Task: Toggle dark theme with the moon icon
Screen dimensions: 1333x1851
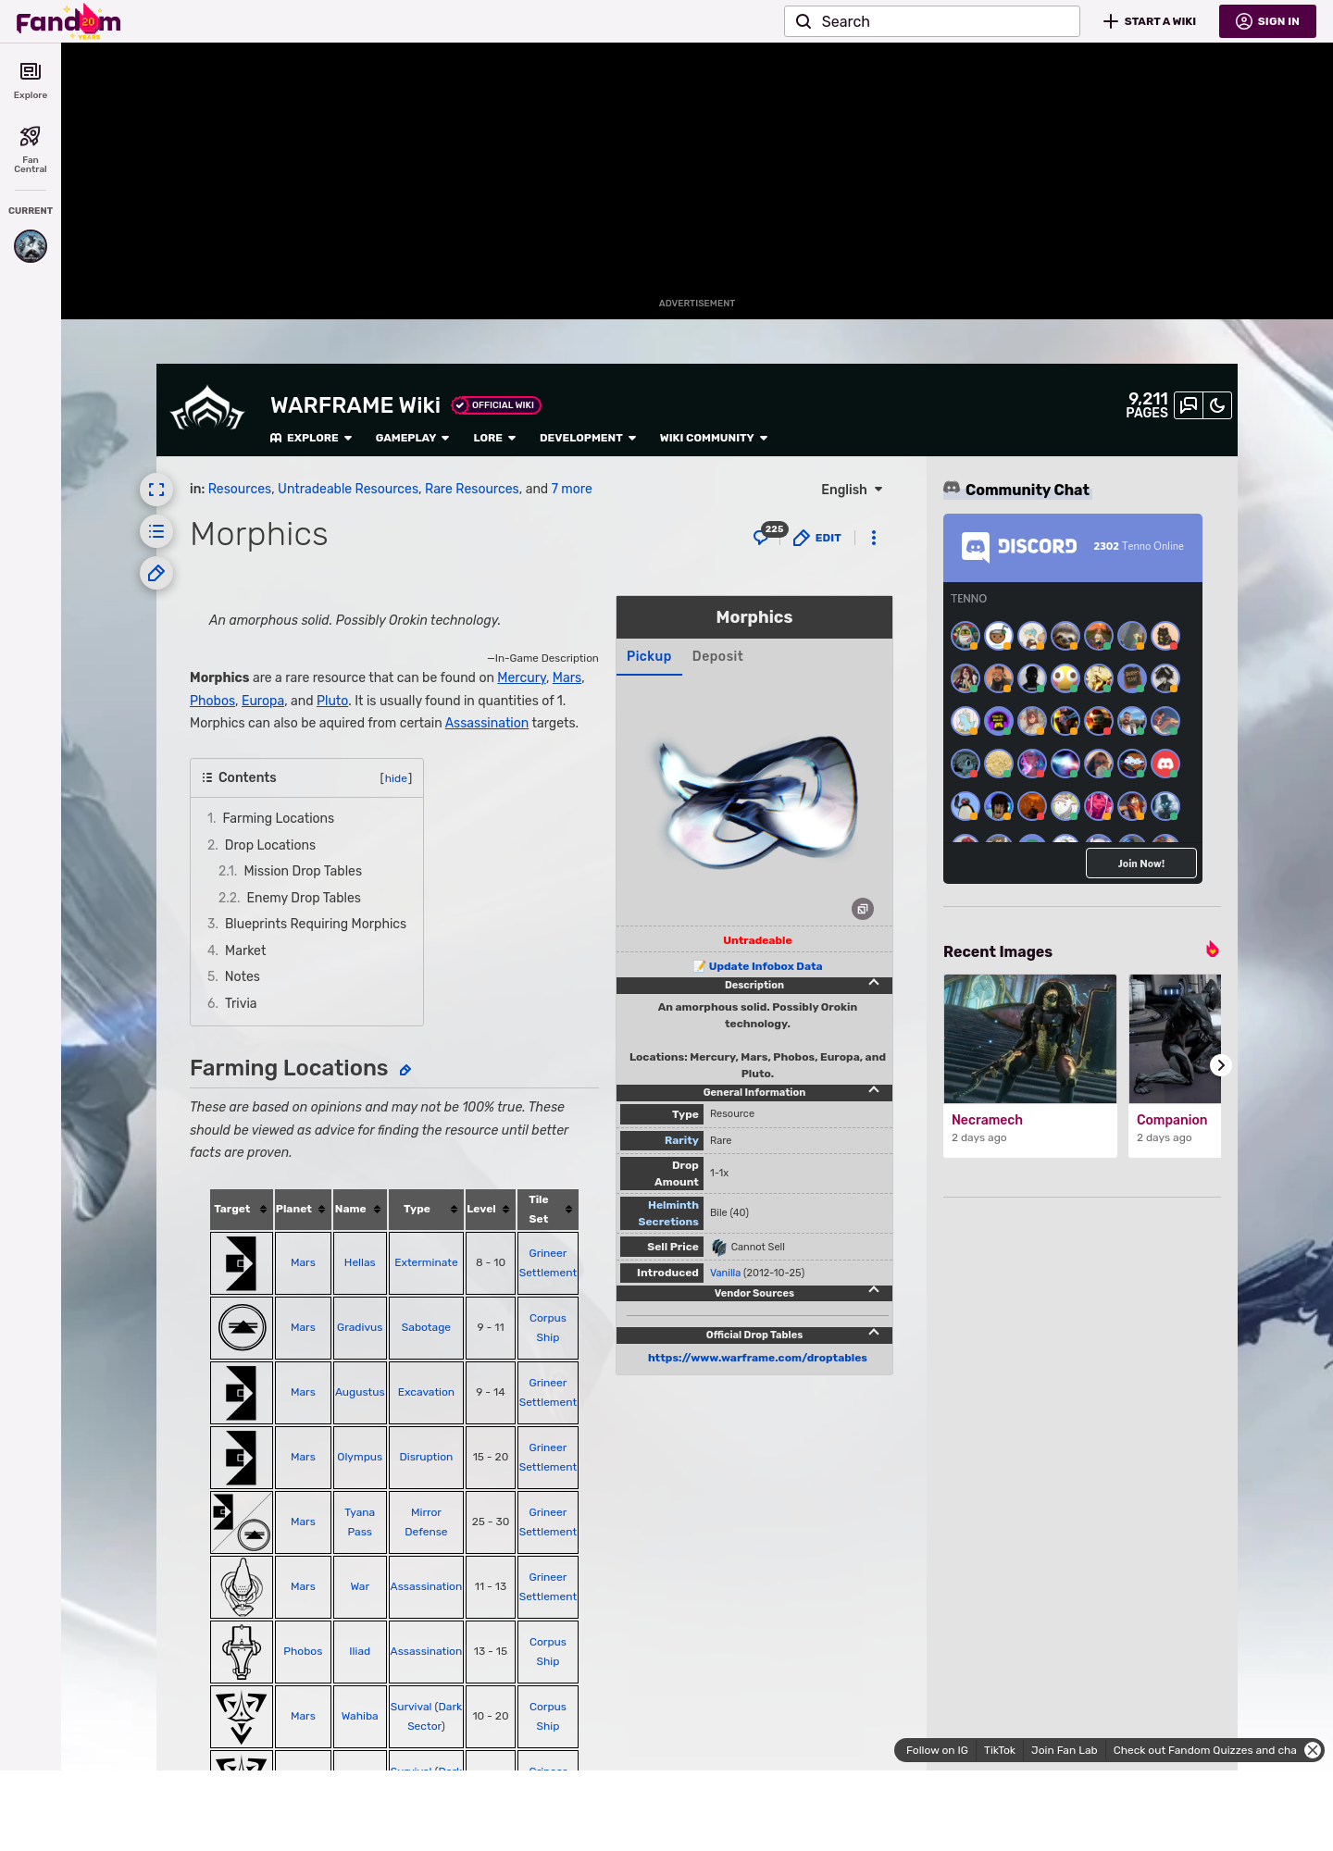Action: pyautogui.click(x=1217, y=405)
